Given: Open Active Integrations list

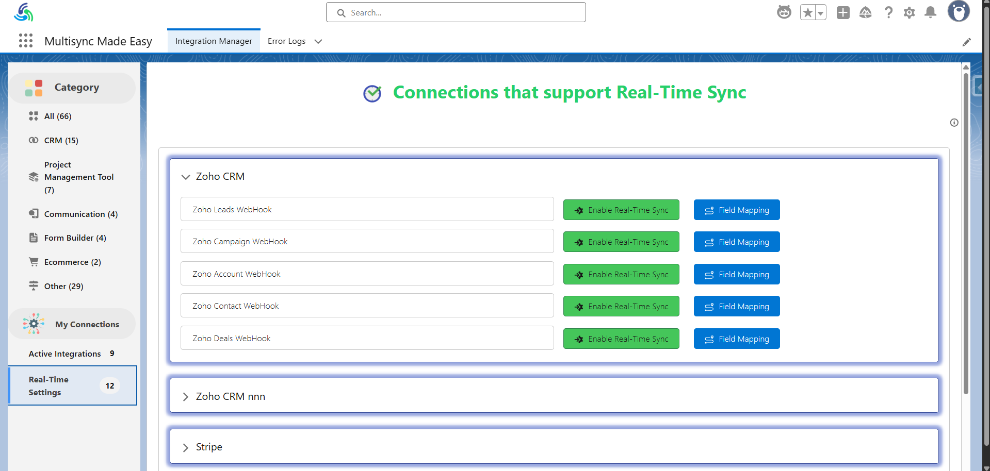Looking at the screenshot, I should (72, 354).
